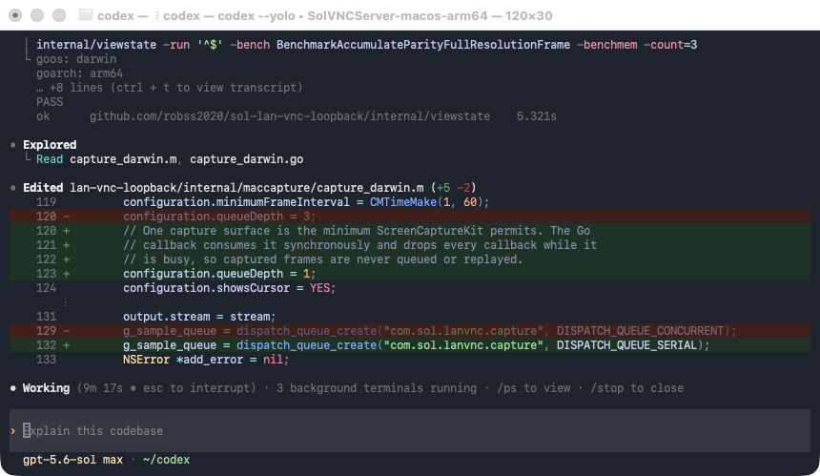Click 'internal/viewstate' at command start
Image resolution: width=820 pixels, height=476 pixels.
96,45
